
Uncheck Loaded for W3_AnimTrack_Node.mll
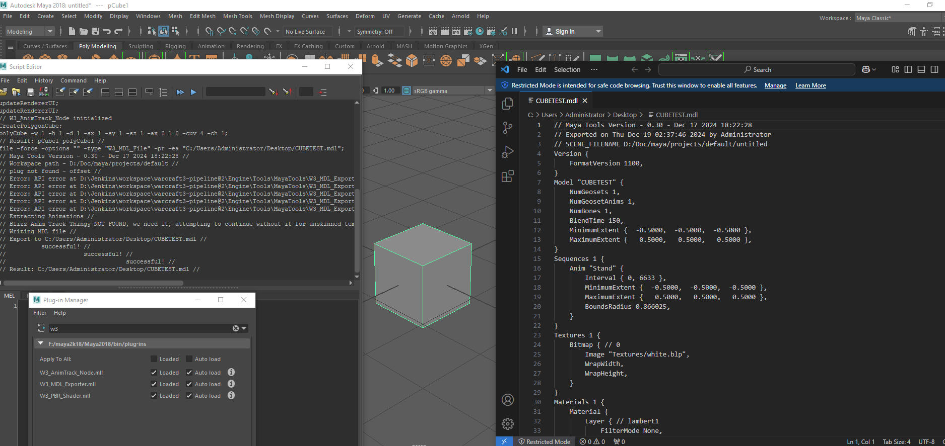154,373
